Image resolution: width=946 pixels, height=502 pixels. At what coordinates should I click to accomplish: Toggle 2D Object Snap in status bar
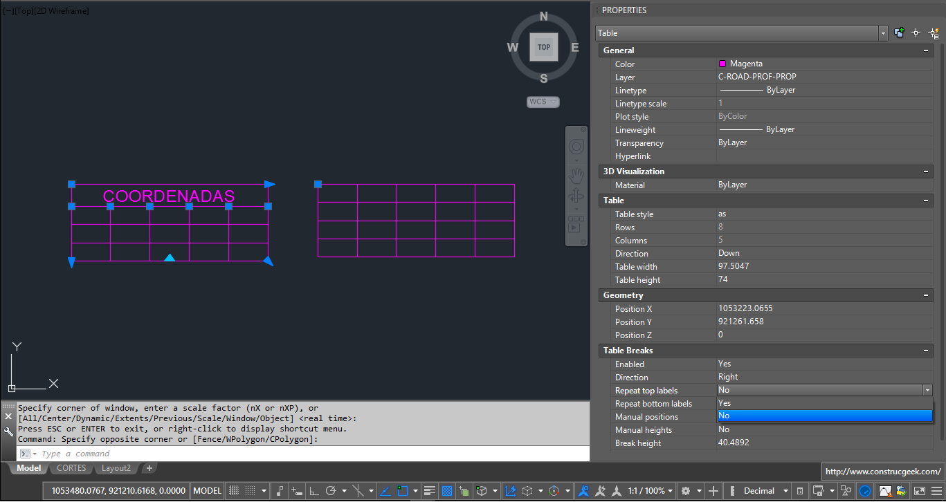coord(402,491)
